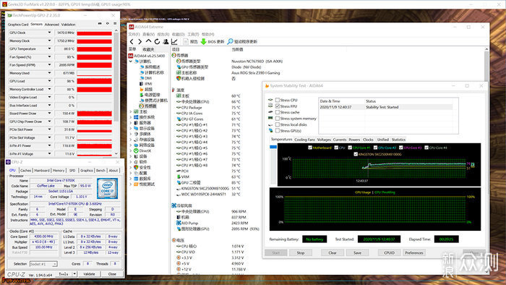The image size is (506, 285).
Task: Go forward in the AIDA64 toolbar
Action: (x=140, y=42)
